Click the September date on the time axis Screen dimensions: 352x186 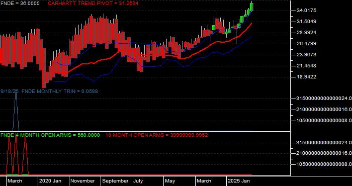(115, 181)
